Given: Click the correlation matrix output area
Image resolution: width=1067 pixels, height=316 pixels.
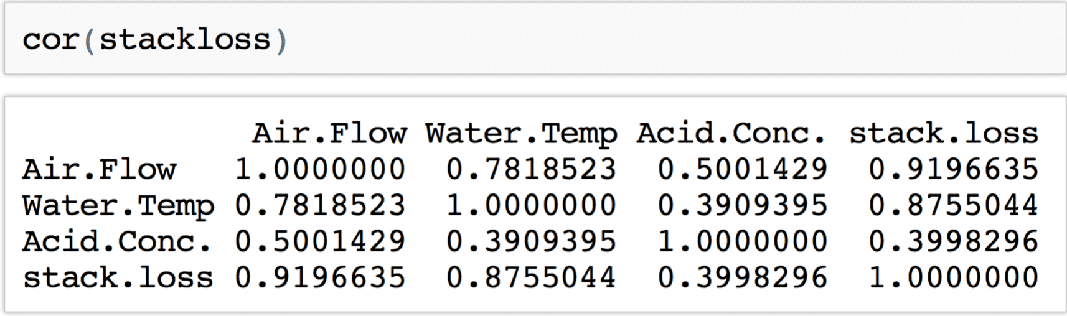Looking at the screenshot, I should pos(535,203).
